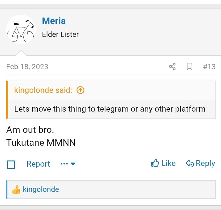The width and height of the screenshot is (221, 210).
Task: Click the share icon in post header
Action: (x=172, y=66)
